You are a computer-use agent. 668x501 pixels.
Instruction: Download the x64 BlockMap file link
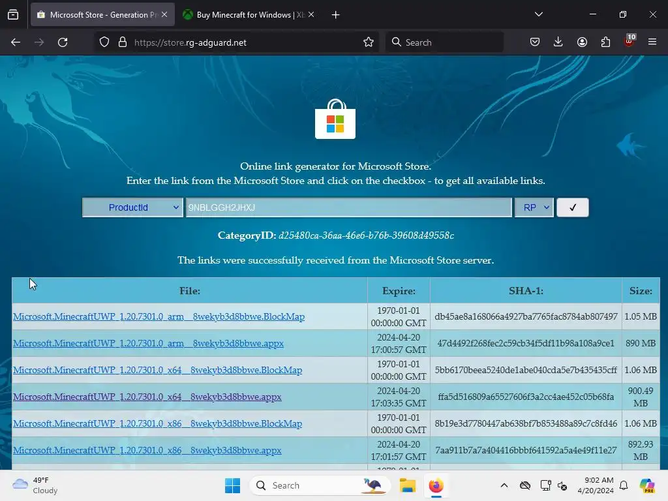tap(158, 371)
